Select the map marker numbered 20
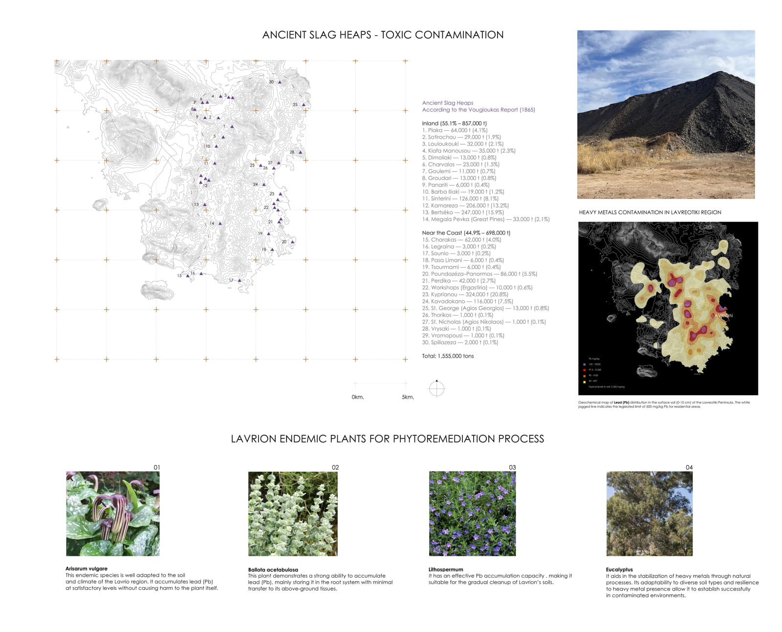The image size is (782, 632). coord(293,242)
